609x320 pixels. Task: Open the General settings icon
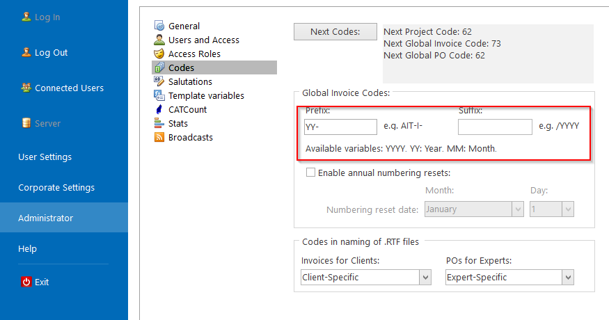159,26
